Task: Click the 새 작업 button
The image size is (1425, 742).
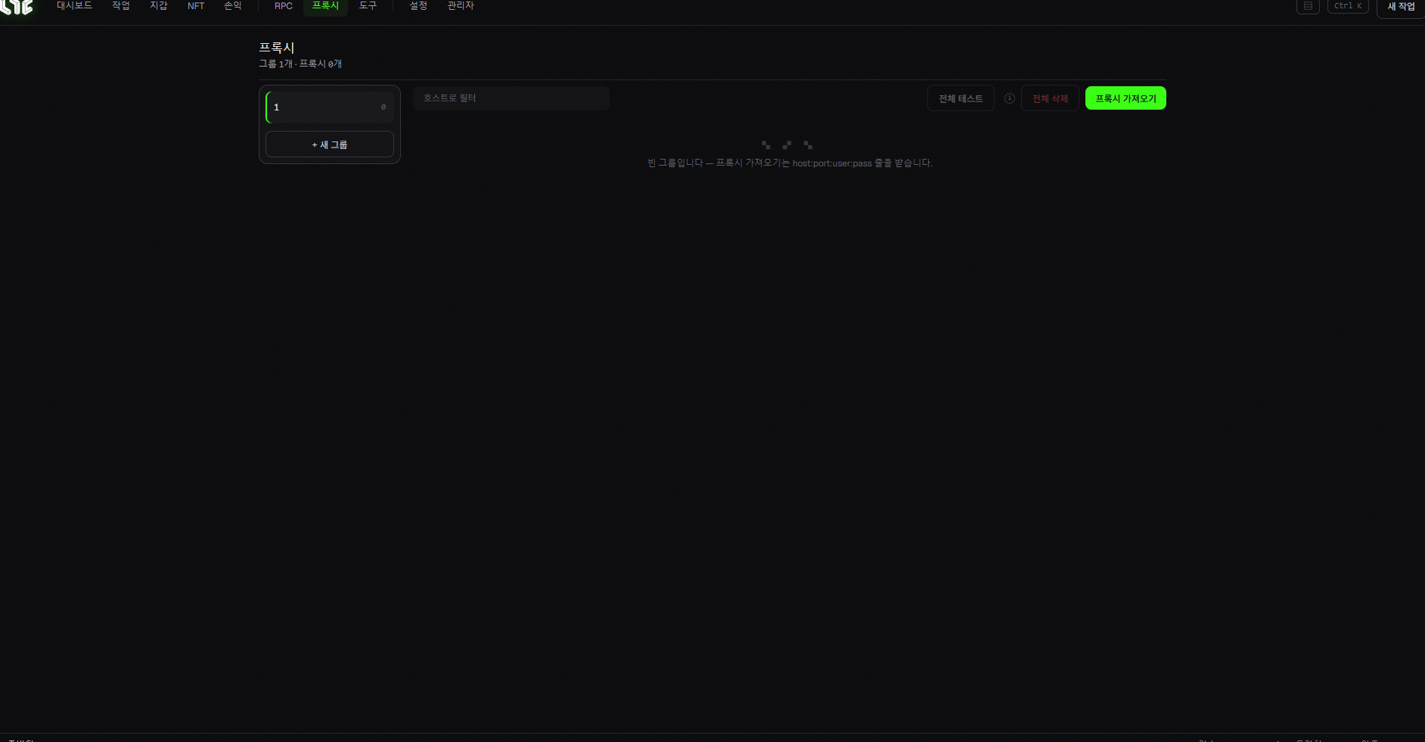Action: (x=1401, y=7)
